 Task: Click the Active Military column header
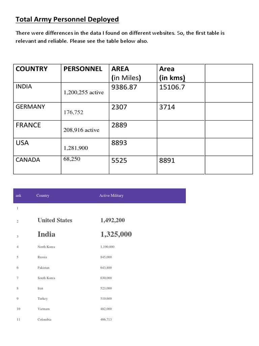point(111,196)
